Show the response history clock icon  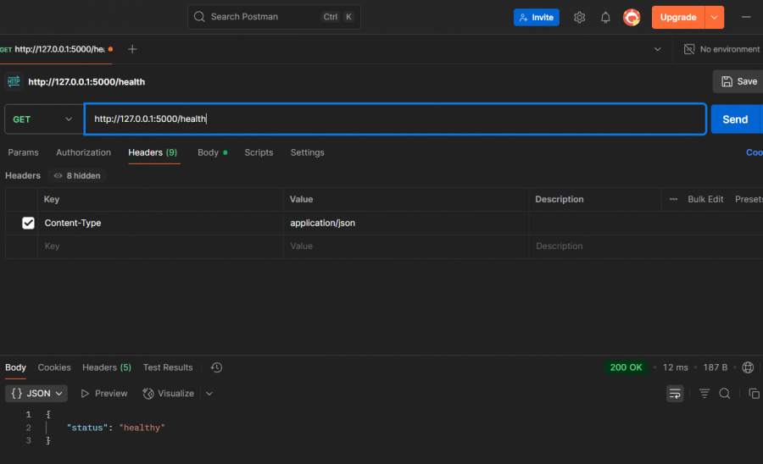pyautogui.click(x=216, y=367)
